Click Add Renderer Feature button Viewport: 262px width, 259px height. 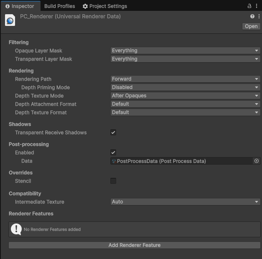(135, 245)
